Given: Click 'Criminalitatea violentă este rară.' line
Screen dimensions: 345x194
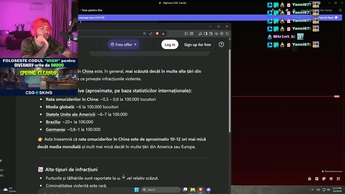Looking at the screenshot, I should (x=76, y=186).
